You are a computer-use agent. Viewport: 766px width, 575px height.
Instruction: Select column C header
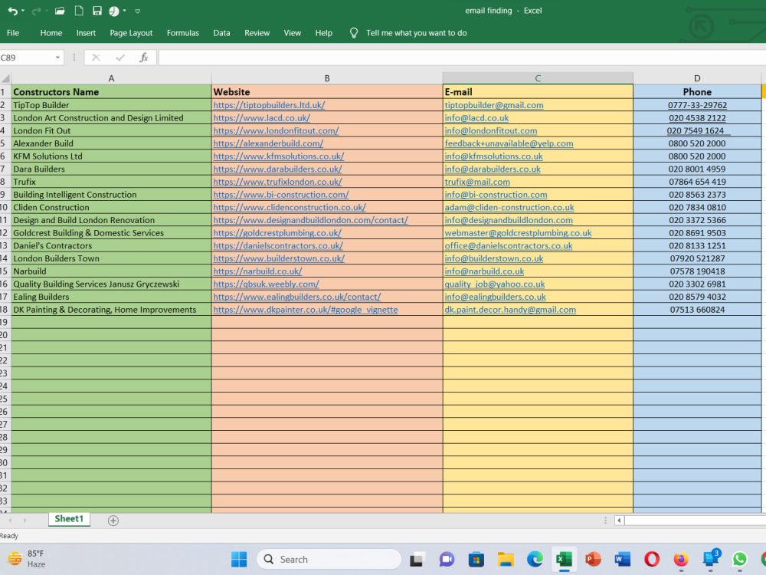pyautogui.click(x=538, y=78)
